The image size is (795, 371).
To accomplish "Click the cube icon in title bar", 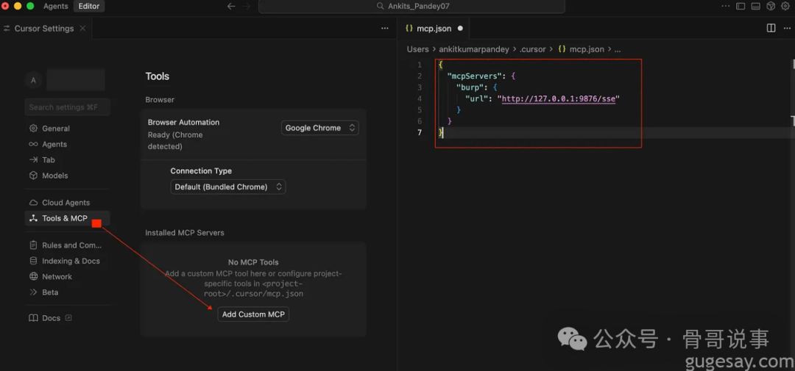I will [x=771, y=6].
